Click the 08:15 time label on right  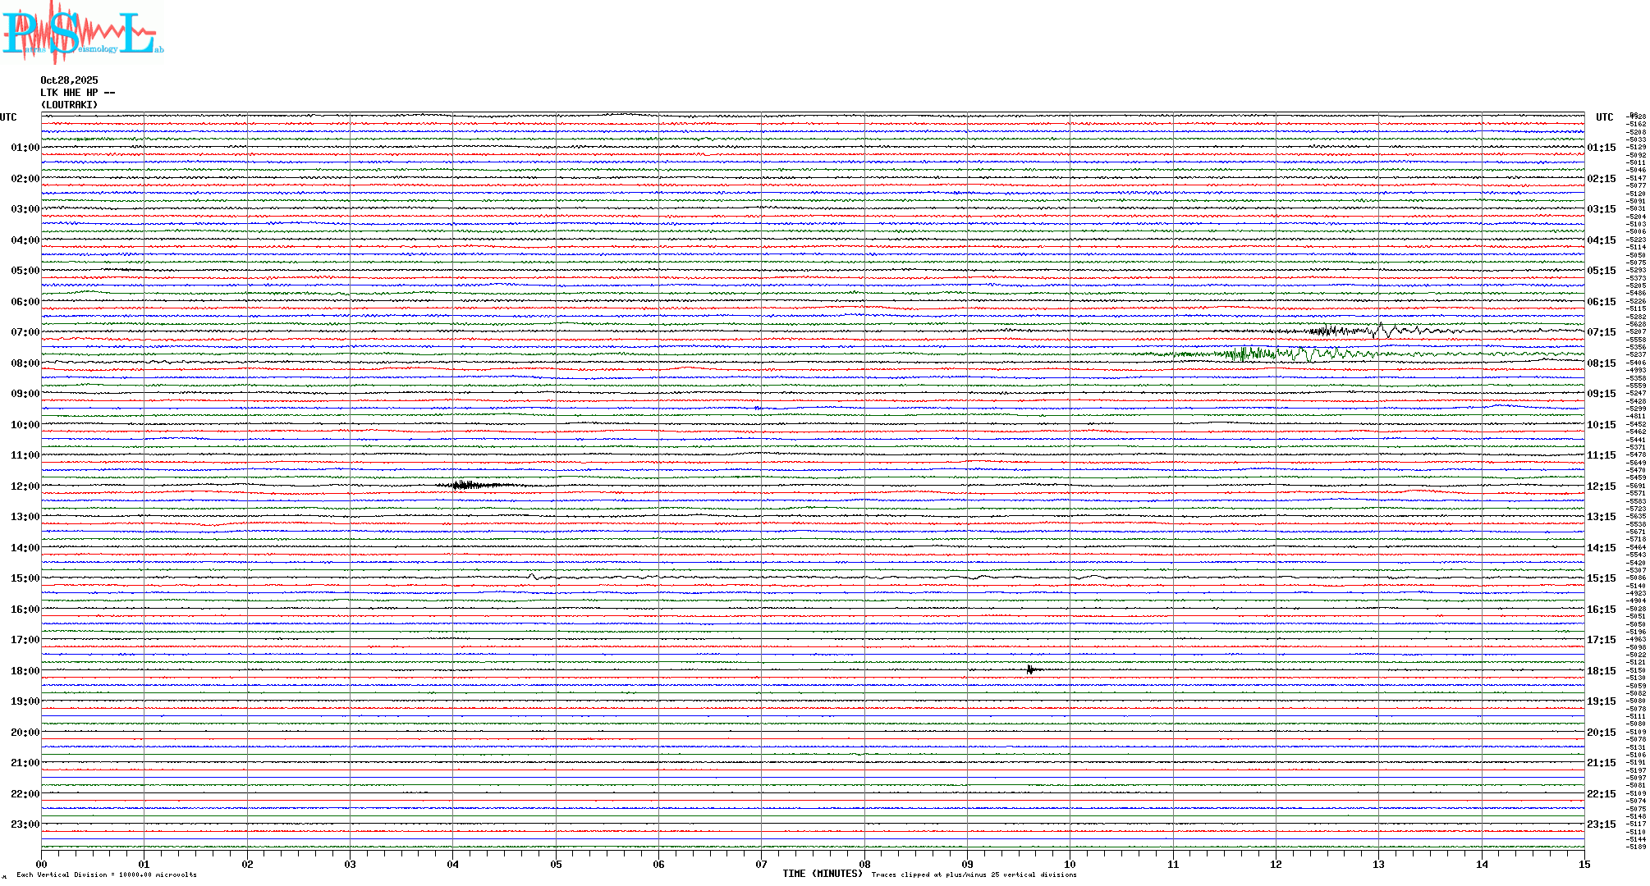[1601, 363]
